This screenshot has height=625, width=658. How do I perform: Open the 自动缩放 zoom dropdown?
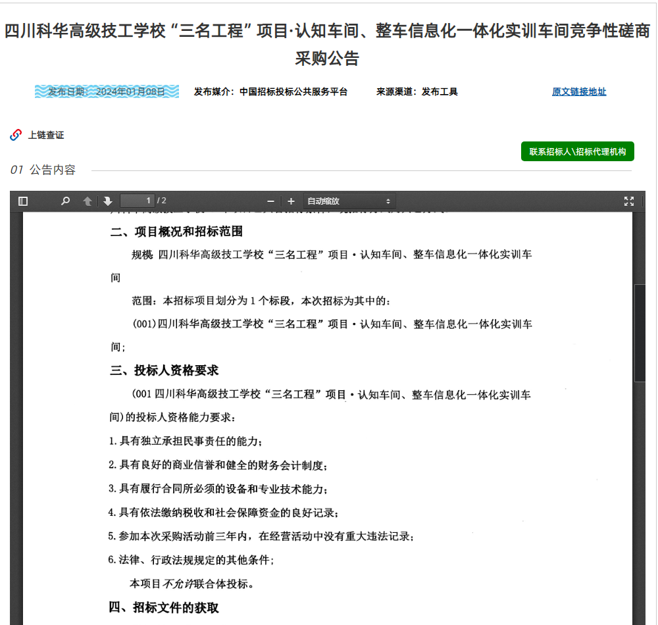[x=349, y=201]
